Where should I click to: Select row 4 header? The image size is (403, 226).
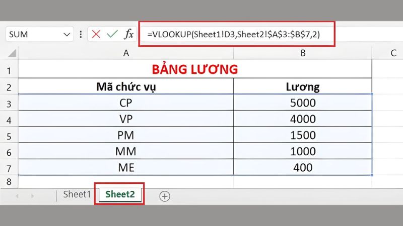(x=9, y=119)
